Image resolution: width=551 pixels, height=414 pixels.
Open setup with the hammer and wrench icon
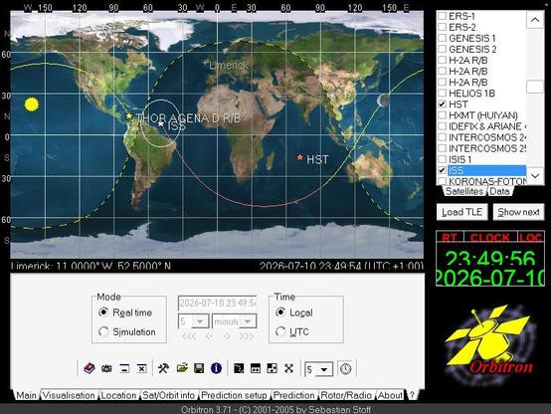163,368
